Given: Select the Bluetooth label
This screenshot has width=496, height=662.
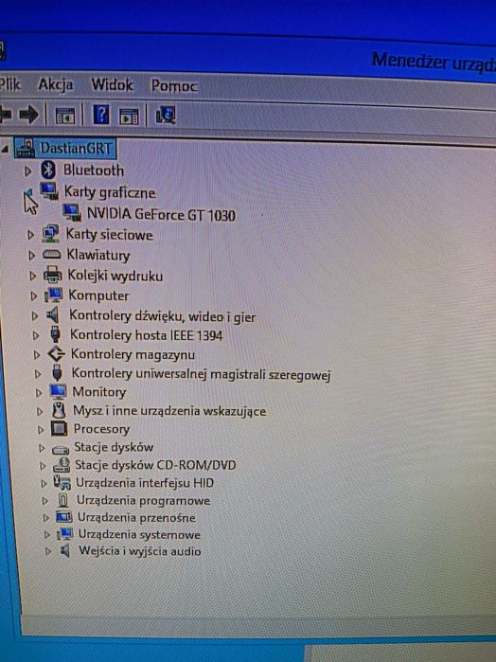Looking at the screenshot, I should (94, 170).
